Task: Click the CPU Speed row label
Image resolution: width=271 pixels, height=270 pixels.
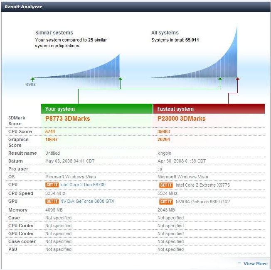Action: pos(21,193)
